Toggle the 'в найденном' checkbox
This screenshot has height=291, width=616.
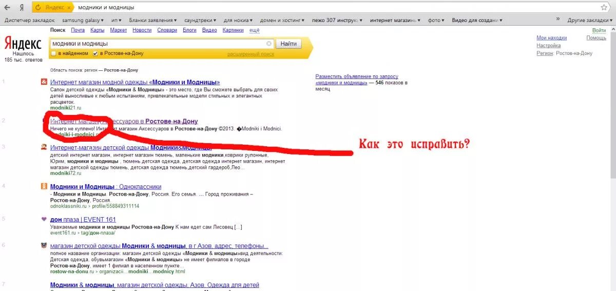pyautogui.click(x=53, y=53)
